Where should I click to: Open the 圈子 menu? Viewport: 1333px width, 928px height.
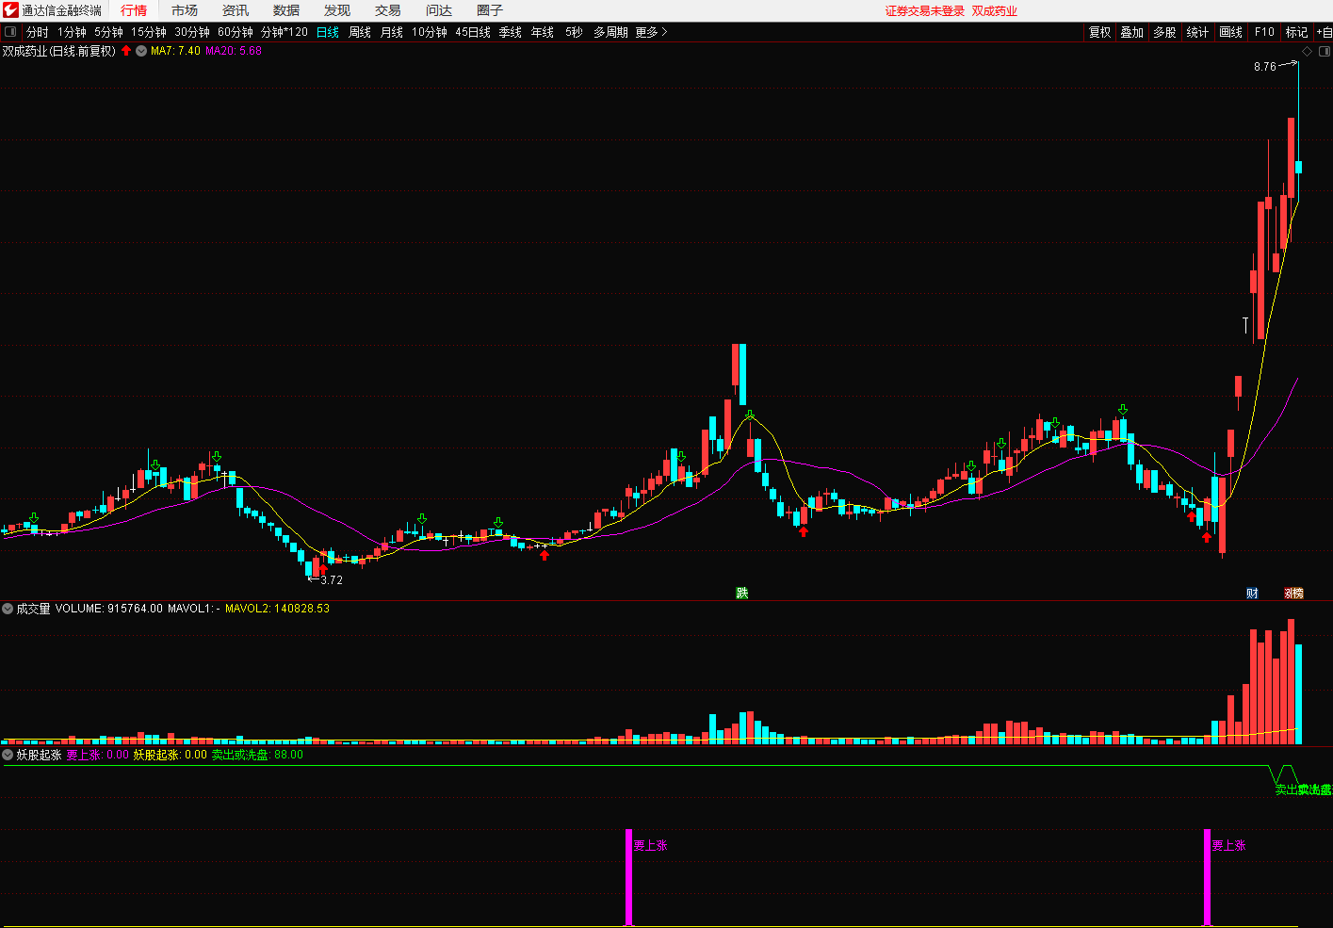point(490,10)
